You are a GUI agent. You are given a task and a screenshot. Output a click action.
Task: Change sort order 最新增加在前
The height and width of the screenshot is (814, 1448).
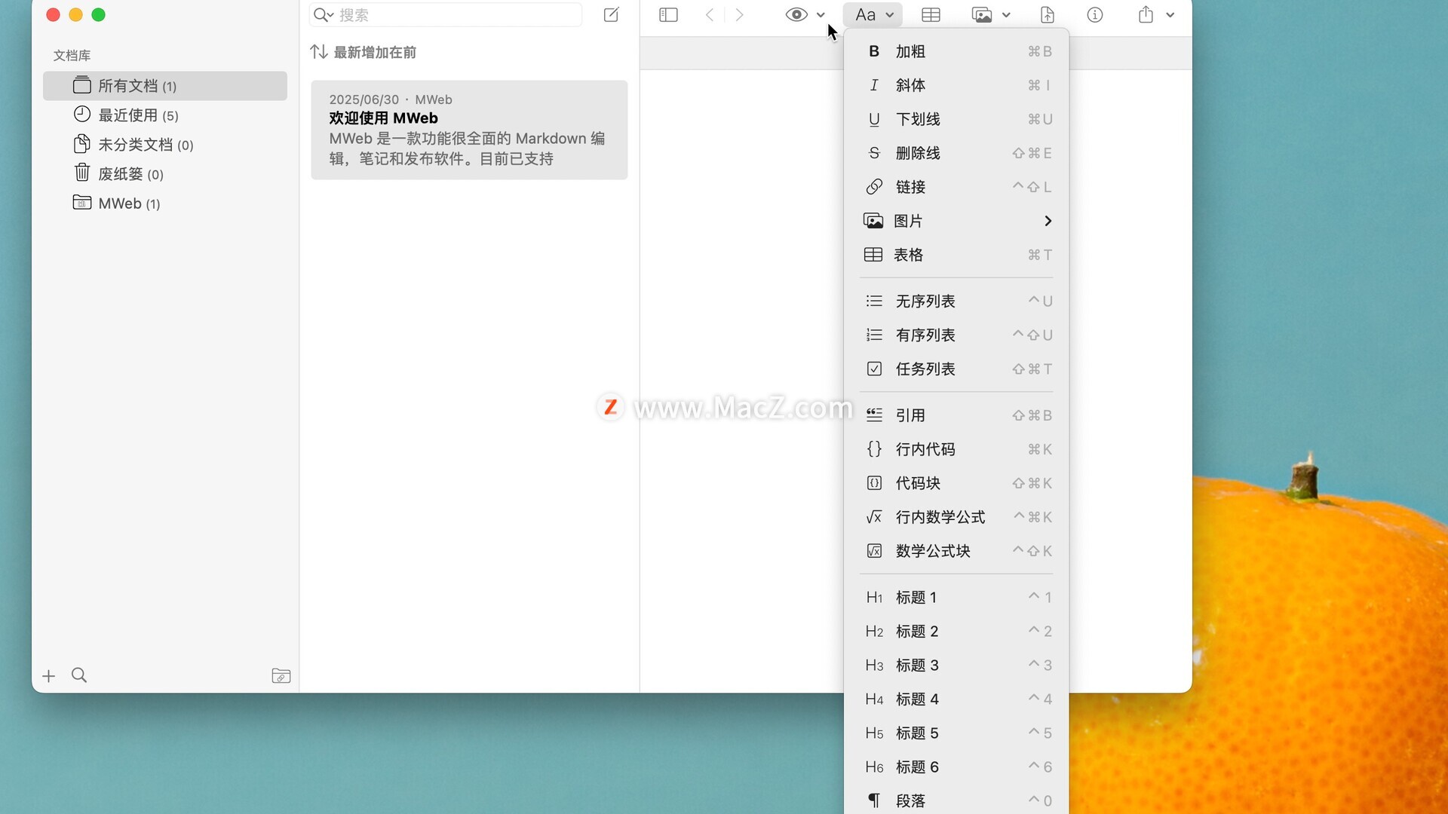(364, 52)
